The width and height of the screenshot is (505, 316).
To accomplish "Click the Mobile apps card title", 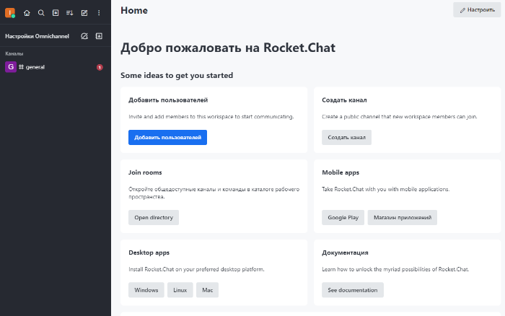I will [x=341, y=172].
